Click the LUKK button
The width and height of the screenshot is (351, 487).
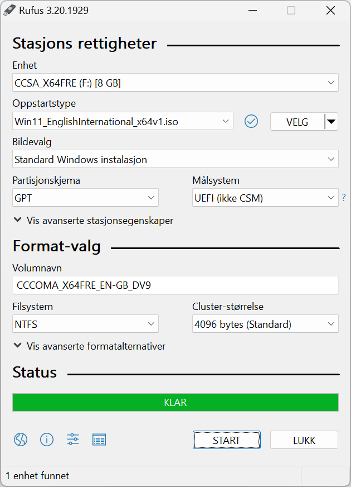coord(304,440)
